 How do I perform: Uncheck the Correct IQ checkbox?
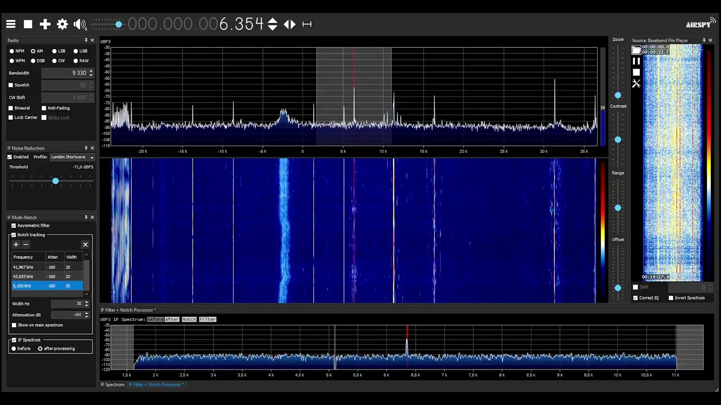(x=635, y=298)
